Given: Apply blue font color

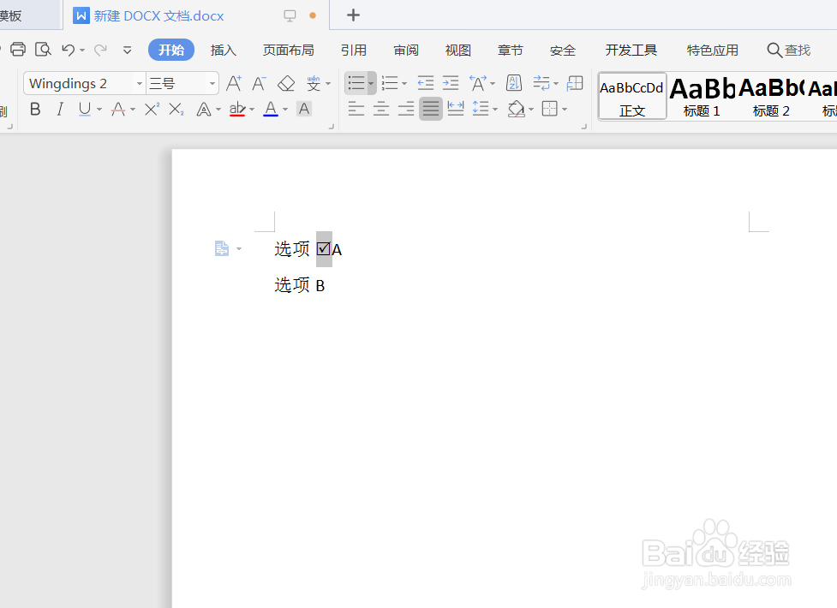Looking at the screenshot, I should pyautogui.click(x=271, y=110).
